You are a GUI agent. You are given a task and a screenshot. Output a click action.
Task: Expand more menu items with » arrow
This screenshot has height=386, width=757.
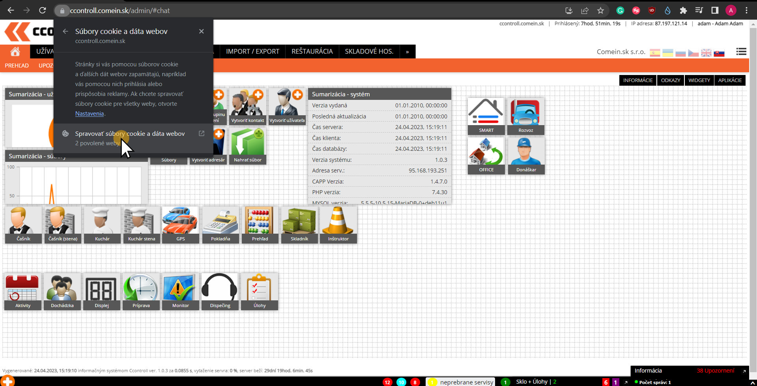[x=407, y=52]
